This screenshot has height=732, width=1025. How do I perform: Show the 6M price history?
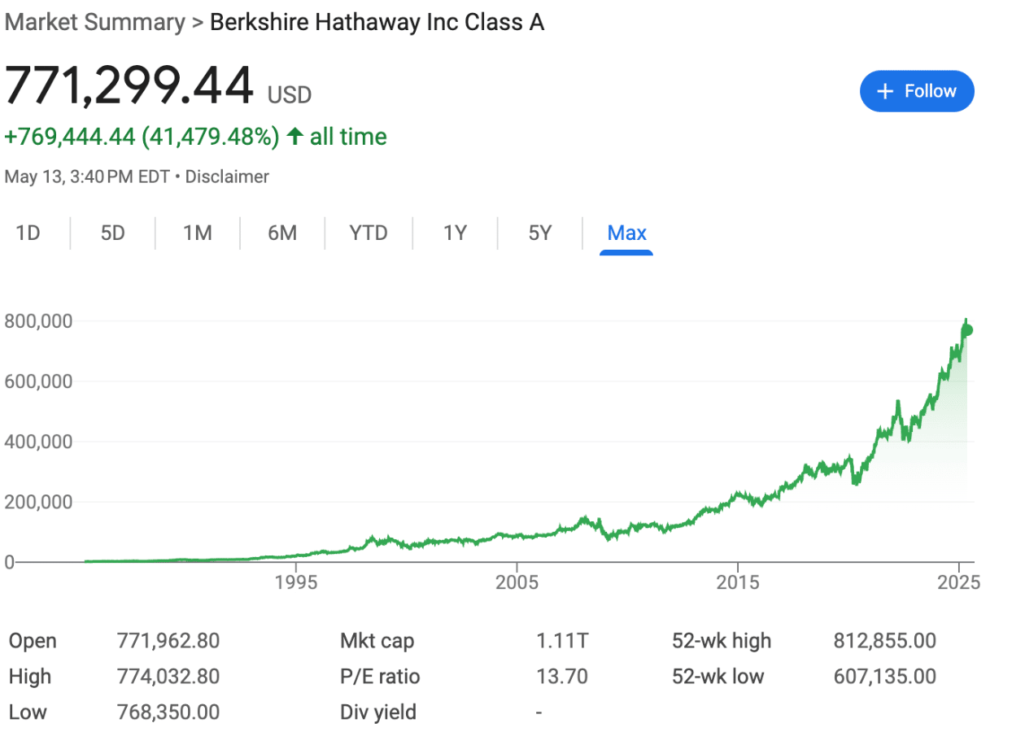282,233
